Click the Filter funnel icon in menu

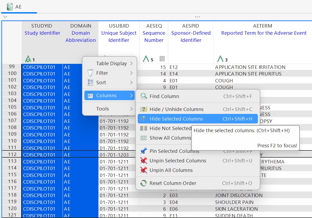tap(90, 73)
